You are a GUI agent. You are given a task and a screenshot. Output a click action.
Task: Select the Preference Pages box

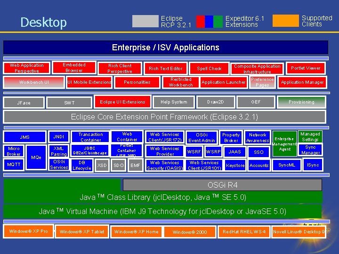coord(262,82)
